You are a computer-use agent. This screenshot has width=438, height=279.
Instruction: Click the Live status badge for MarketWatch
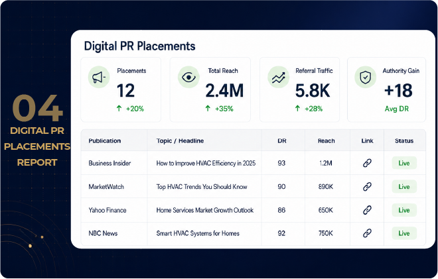click(404, 187)
